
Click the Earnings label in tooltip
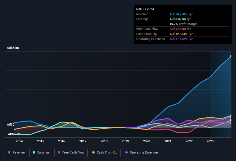point(142,19)
